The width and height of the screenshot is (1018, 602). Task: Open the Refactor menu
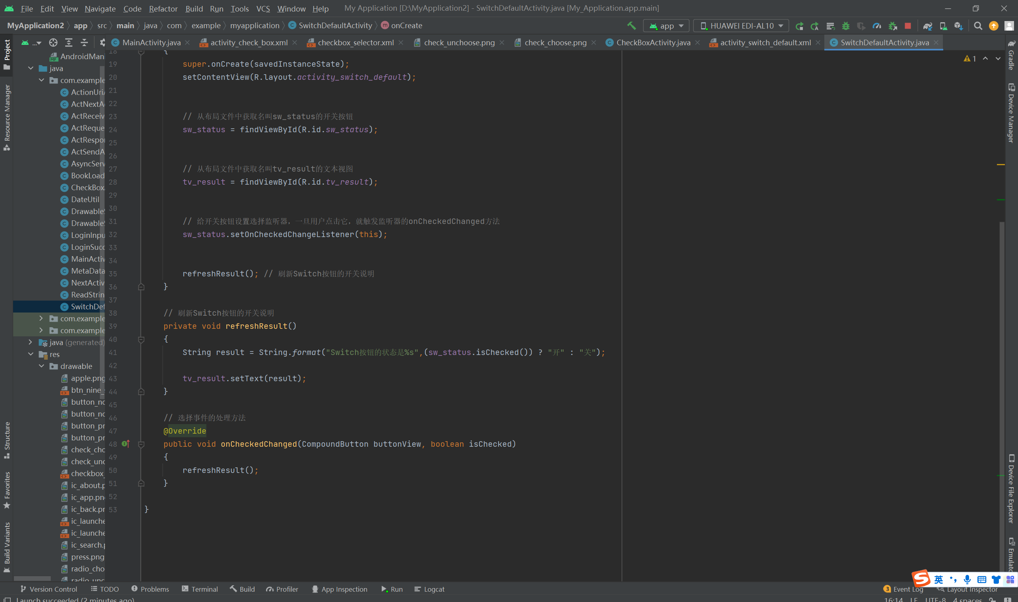(x=163, y=8)
